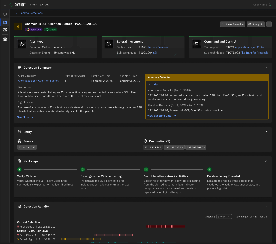Screen dimensions: 276x244
Task: Click the entity search sidebar icon
Action: (x=5, y=30)
